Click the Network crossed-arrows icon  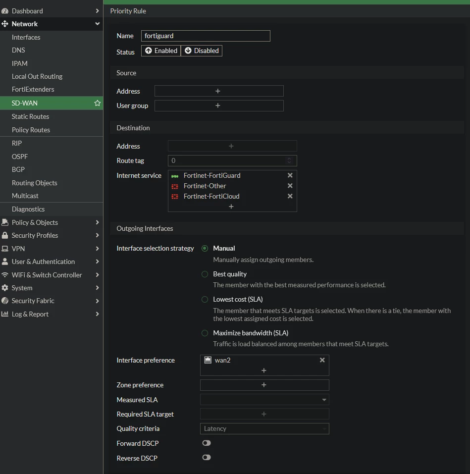[x=5, y=24]
